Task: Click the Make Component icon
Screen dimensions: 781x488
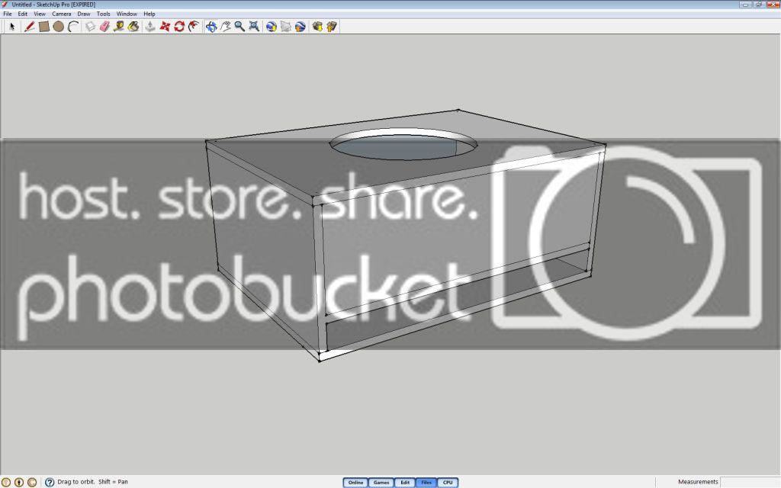Action: (90, 27)
